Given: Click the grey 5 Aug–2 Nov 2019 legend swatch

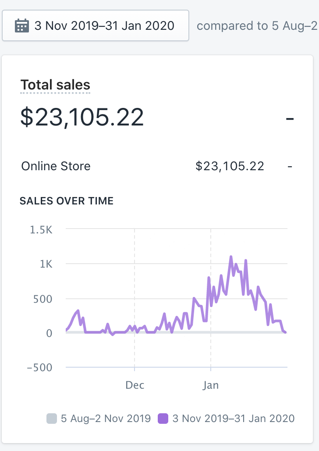Looking at the screenshot, I should pyautogui.click(x=52, y=419).
